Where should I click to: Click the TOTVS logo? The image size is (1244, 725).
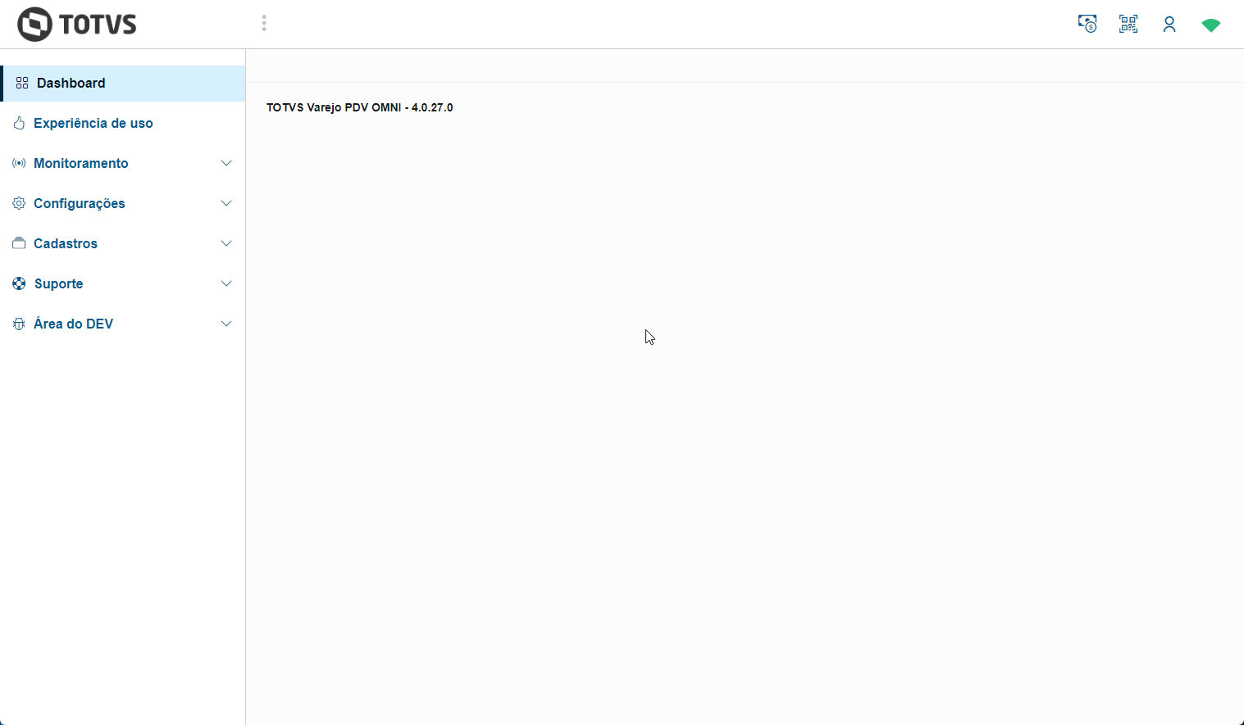tap(77, 24)
